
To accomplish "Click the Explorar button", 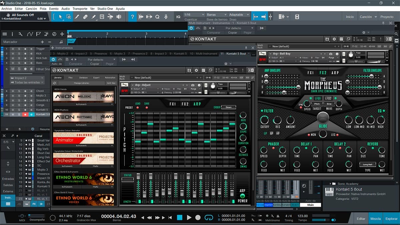I will click(391, 219).
